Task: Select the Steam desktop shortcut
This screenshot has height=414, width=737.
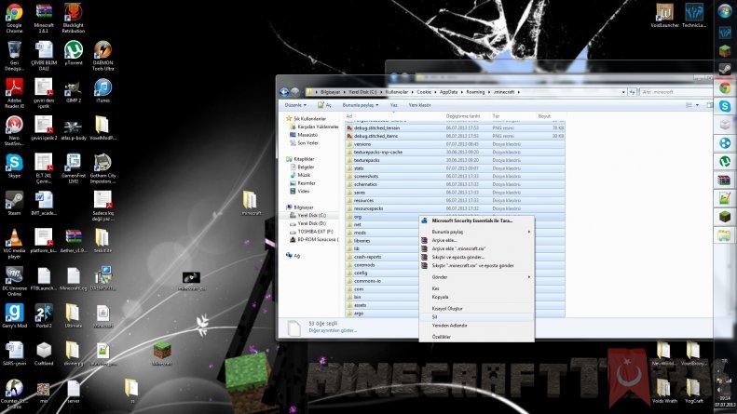Action: [14, 203]
